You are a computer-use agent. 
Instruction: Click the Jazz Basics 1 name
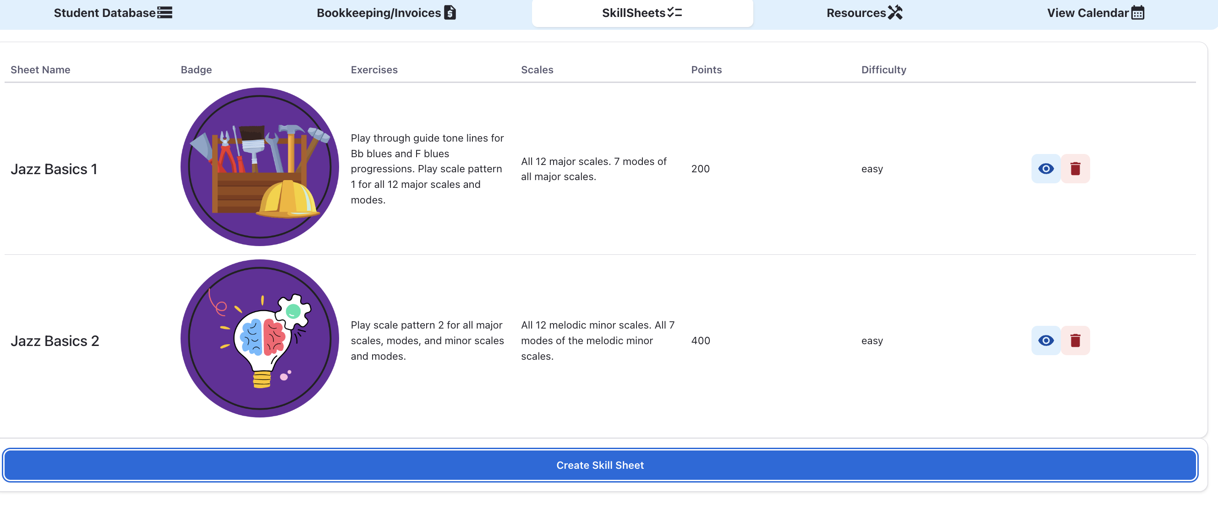point(54,169)
